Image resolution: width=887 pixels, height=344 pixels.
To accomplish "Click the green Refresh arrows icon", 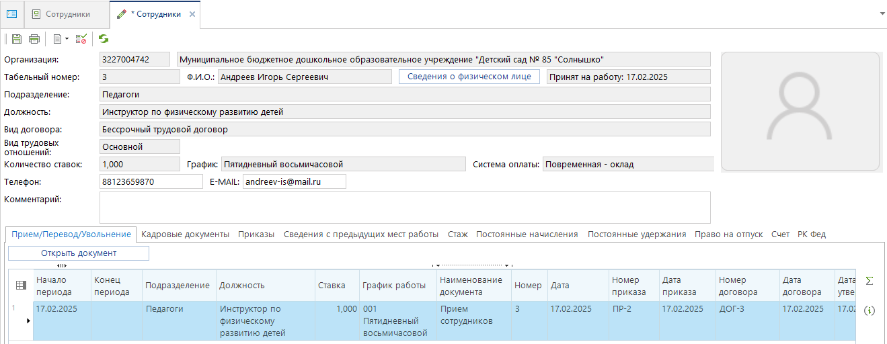I will pyautogui.click(x=104, y=39).
